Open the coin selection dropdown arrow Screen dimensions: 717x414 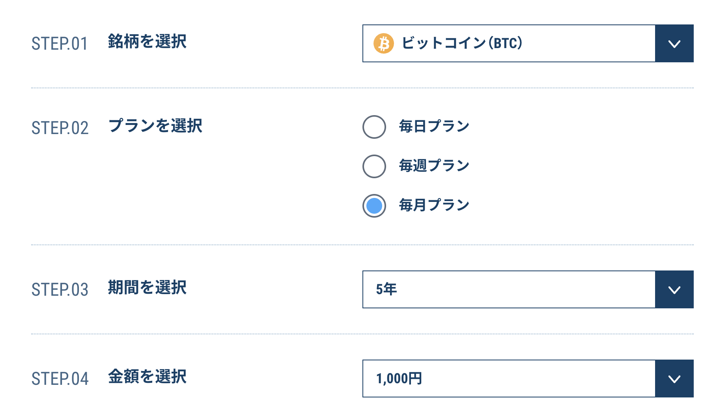point(674,43)
